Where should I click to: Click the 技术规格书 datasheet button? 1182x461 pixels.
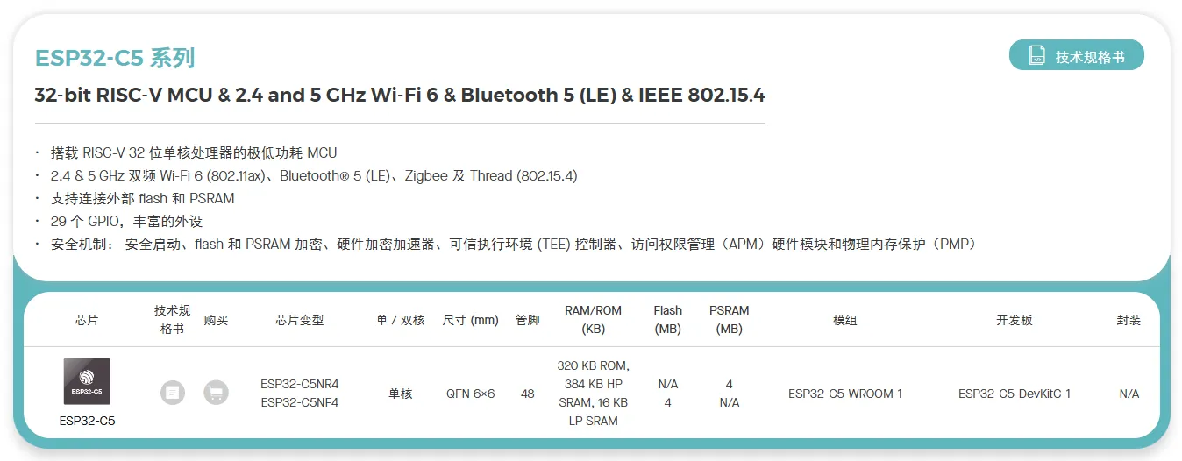(1077, 55)
